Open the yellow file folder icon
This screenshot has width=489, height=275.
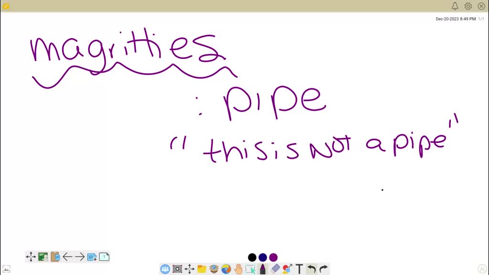point(202,269)
